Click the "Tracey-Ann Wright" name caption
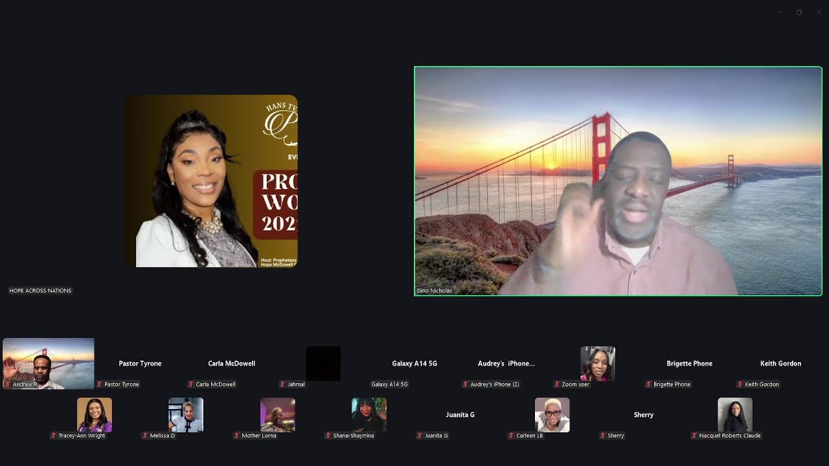829x466 pixels. tap(82, 436)
